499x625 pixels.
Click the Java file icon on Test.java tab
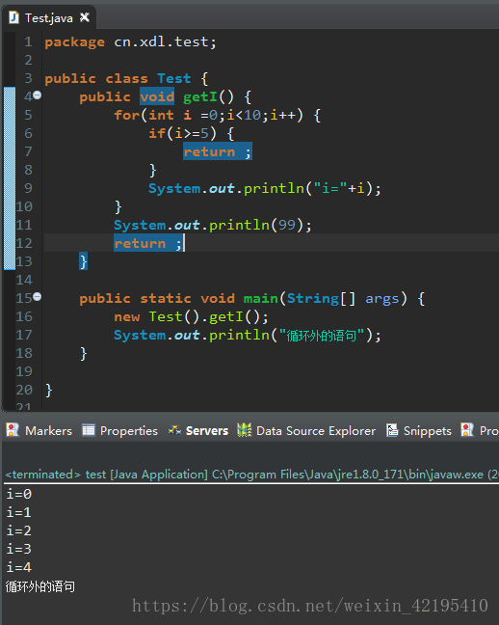[x=13, y=17]
